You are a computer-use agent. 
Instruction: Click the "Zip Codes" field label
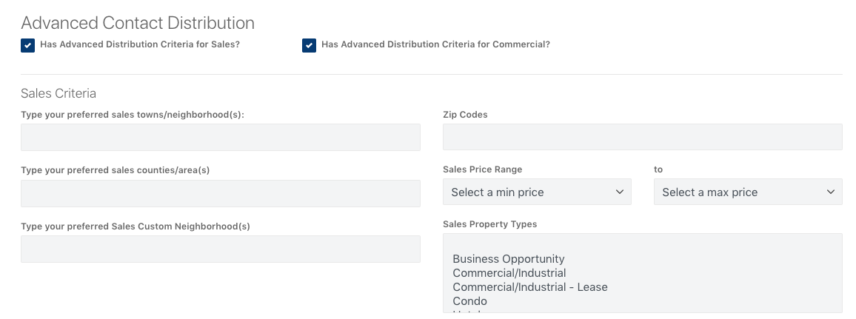pyautogui.click(x=465, y=115)
